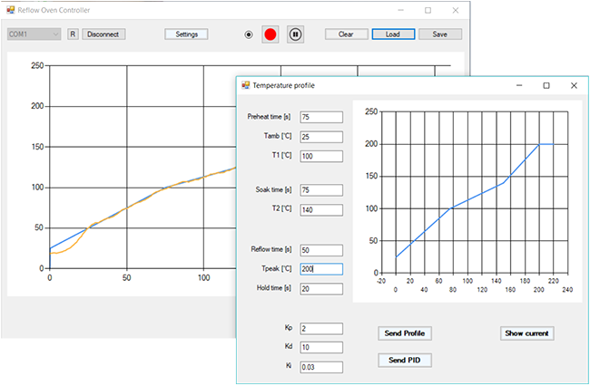Click the Send Profile button
The width and height of the screenshot is (590, 386).
tap(405, 333)
